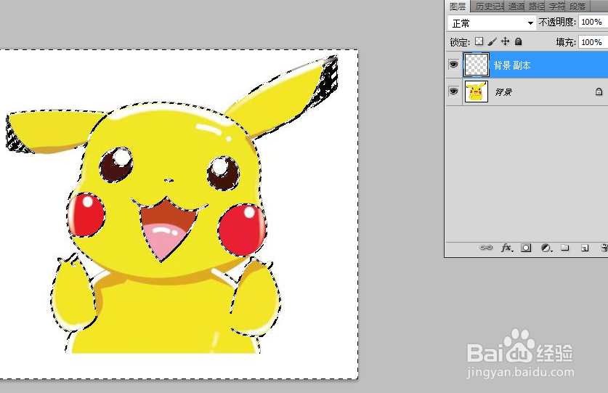Switch to the 通道 (Channels) tab

point(516,7)
